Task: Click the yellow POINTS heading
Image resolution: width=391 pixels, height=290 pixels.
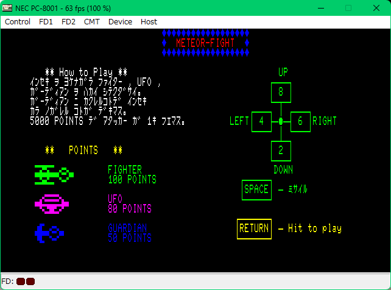Action: pos(83,150)
